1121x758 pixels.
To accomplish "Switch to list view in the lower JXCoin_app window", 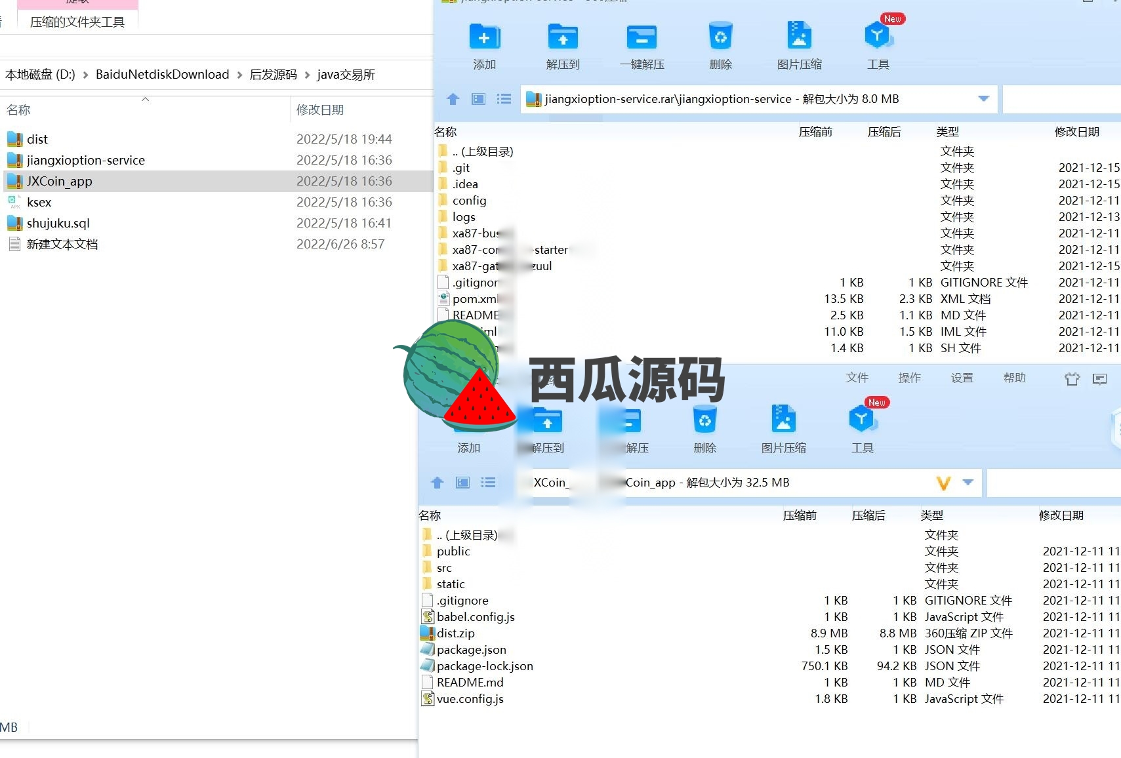I will (x=488, y=483).
